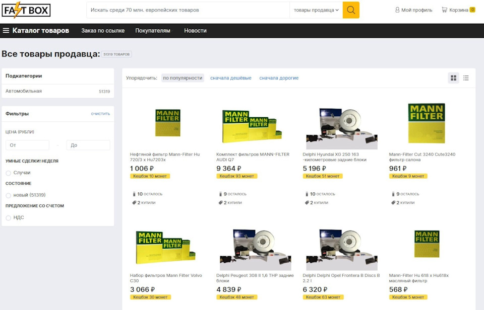Click the price 'От' input field
Screen dimensions: 484x310
tap(27, 145)
